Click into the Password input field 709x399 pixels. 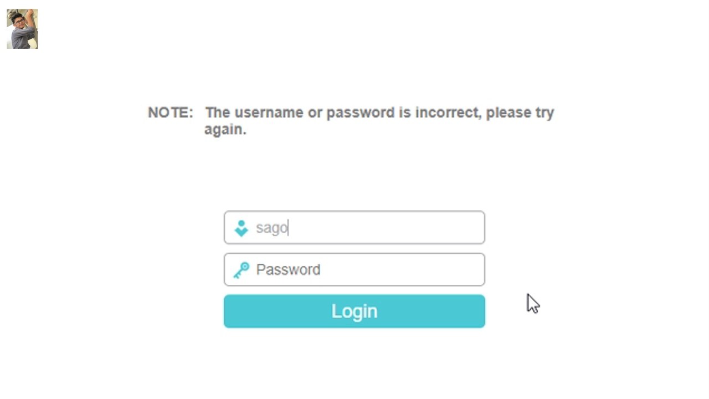click(x=354, y=270)
